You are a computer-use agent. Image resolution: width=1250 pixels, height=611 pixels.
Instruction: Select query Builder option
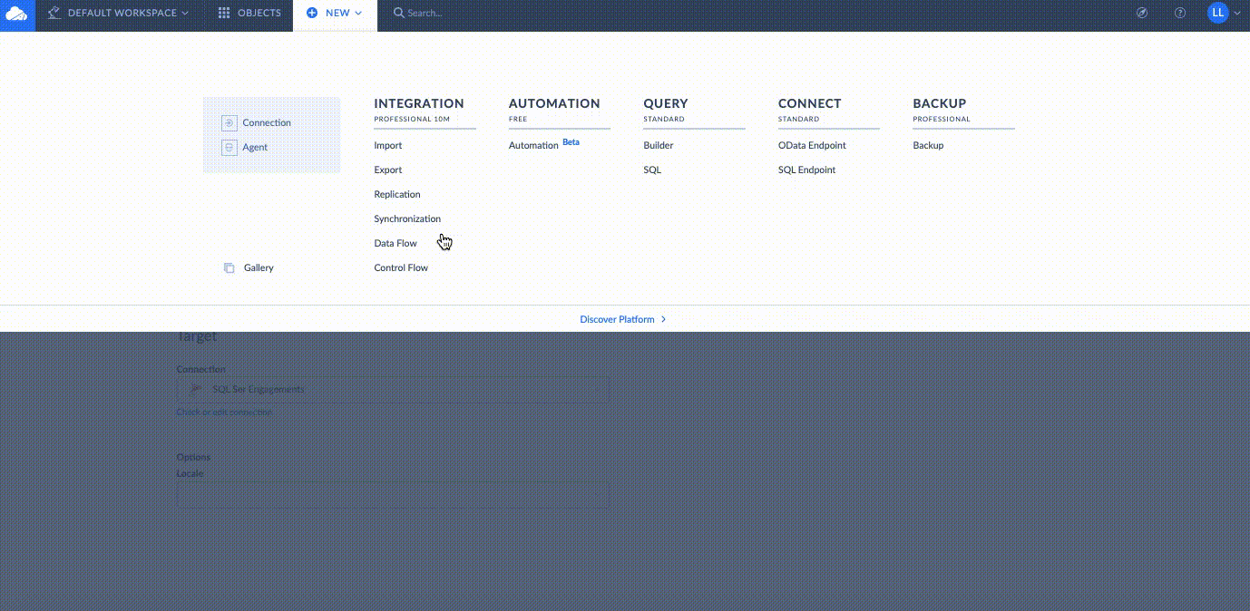pyautogui.click(x=659, y=145)
